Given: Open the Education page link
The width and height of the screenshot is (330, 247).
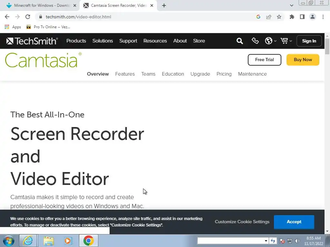Looking at the screenshot, I should tap(173, 74).
